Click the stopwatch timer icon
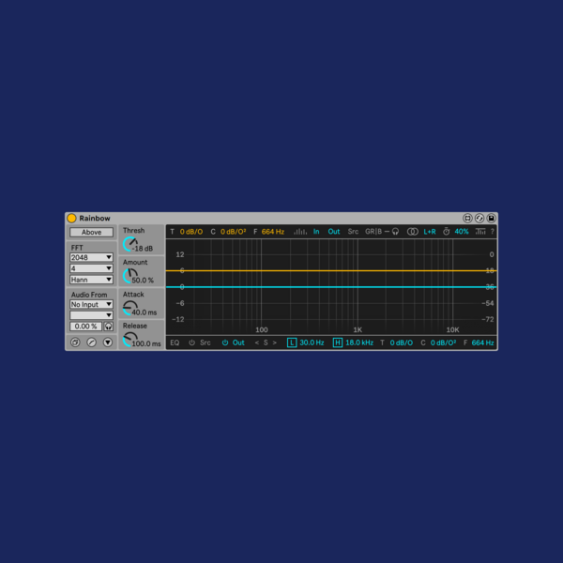Viewport: 563px width, 563px height. [x=447, y=232]
